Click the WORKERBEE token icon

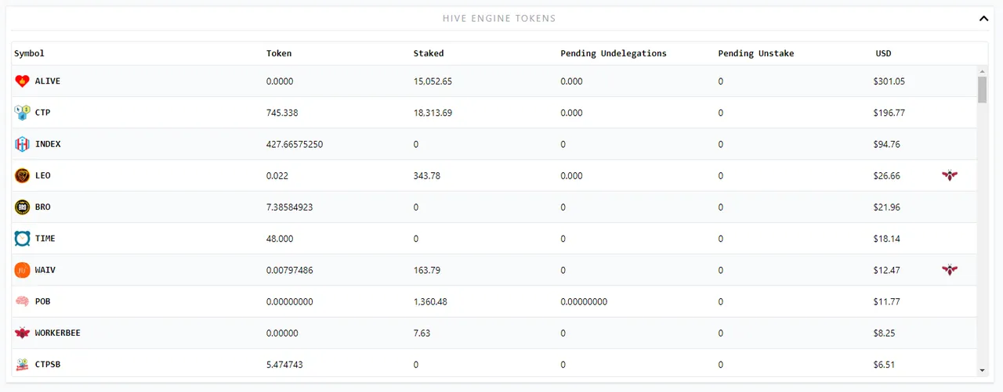[22, 333]
